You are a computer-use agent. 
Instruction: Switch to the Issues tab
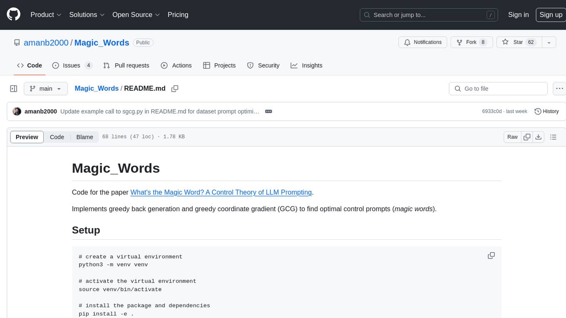[72, 65]
